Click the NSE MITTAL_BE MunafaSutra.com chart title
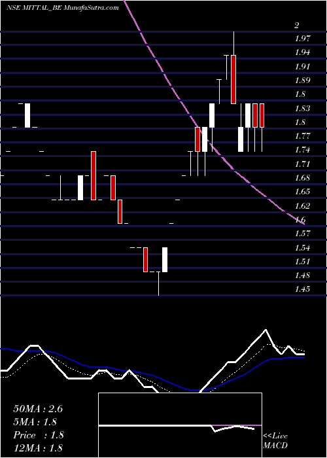 click(x=63, y=8)
